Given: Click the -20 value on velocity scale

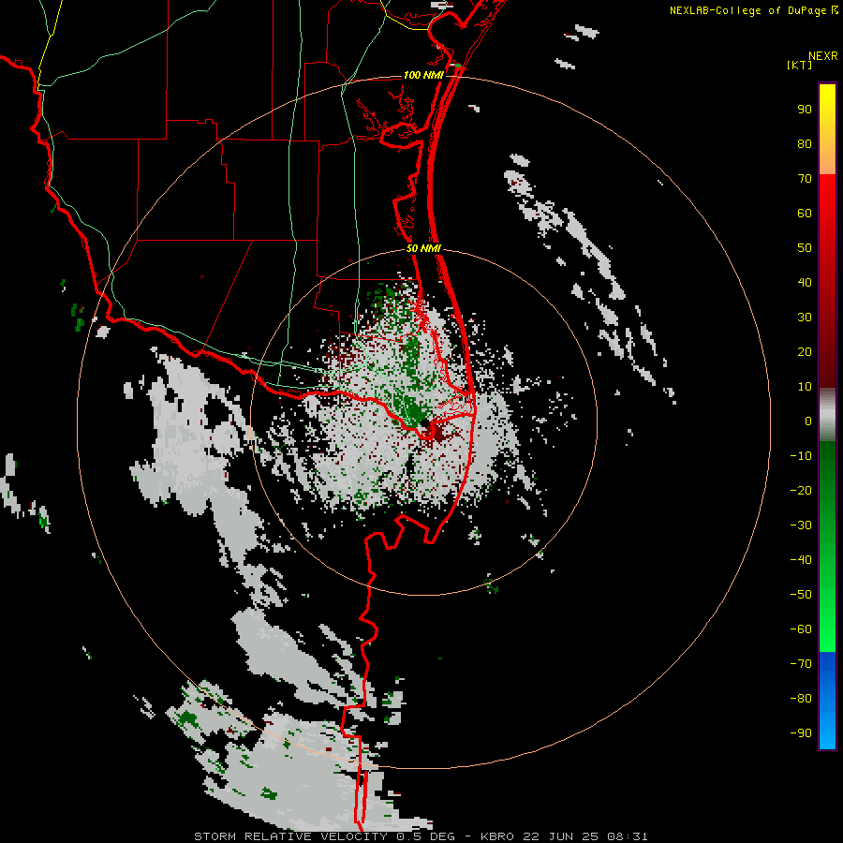Looking at the screenshot, I should (x=801, y=491).
